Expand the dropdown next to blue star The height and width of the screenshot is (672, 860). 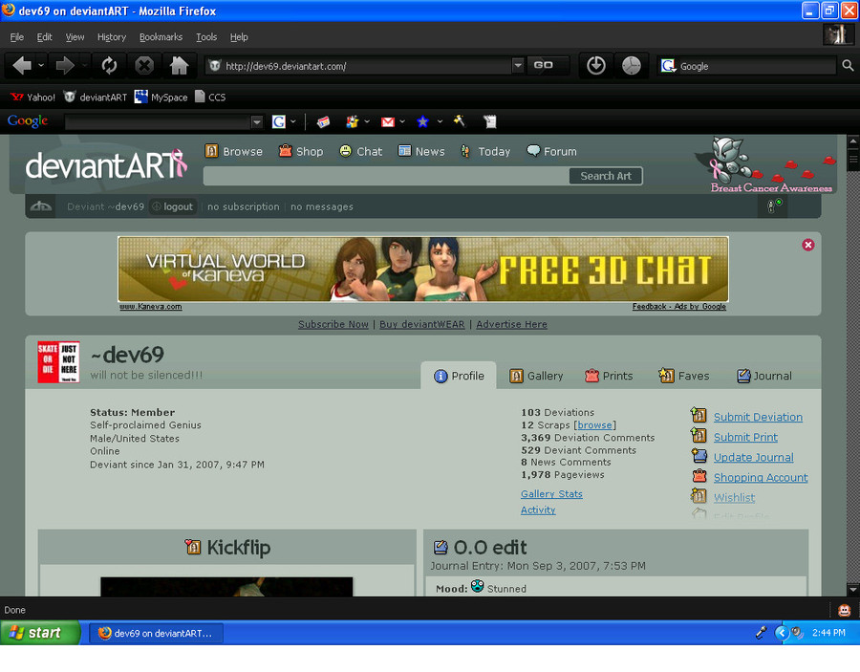[x=440, y=121]
